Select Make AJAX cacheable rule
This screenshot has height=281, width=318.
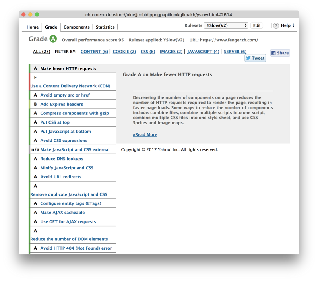pyautogui.click(x=73, y=213)
